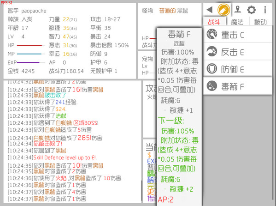Click the green 下一级: heading
This screenshot has width=276, height=206.
coord(171,121)
